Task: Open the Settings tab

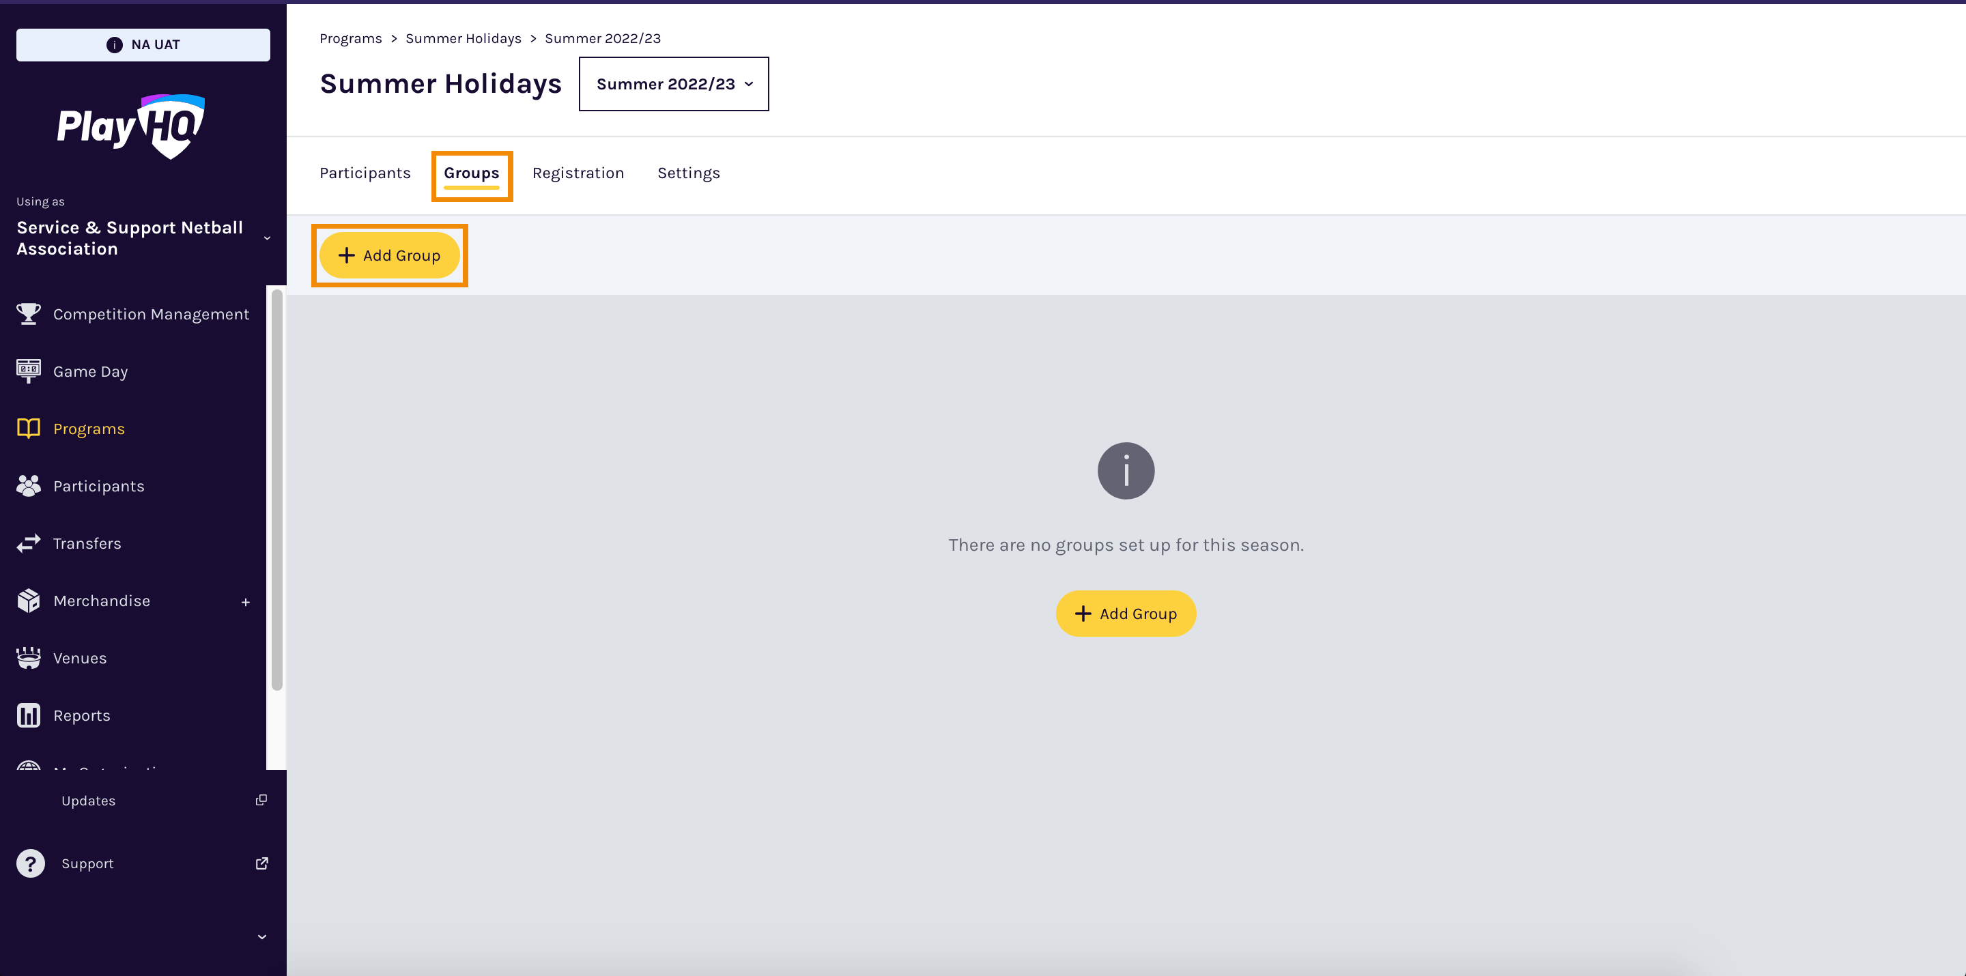Action: [688, 173]
